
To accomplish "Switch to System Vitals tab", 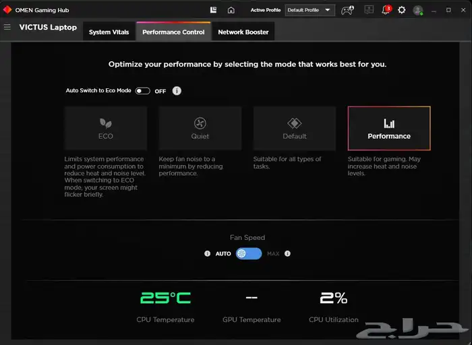I will point(109,32).
